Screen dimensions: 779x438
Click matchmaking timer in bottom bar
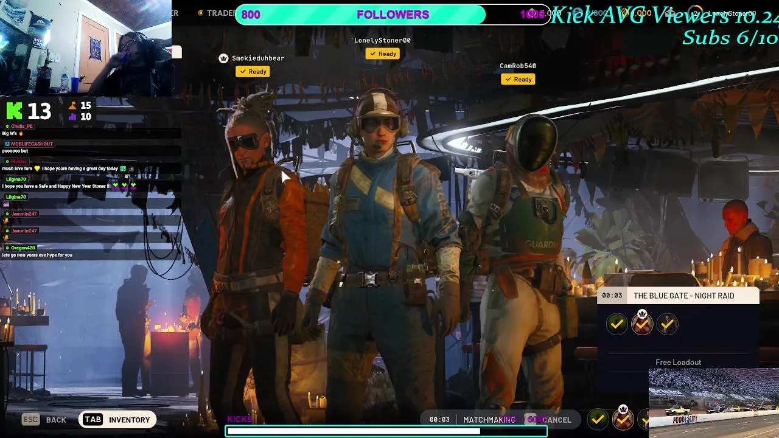tap(439, 420)
